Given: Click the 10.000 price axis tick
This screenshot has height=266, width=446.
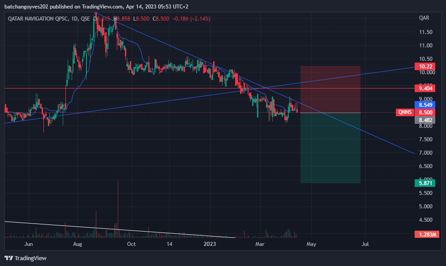Looking at the screenshot, I should [x=427, y=72].
